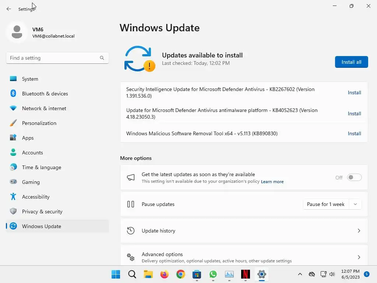The image size is (377, 283).
Task: Click the Settings gear in taskbar
Action: 262,274
